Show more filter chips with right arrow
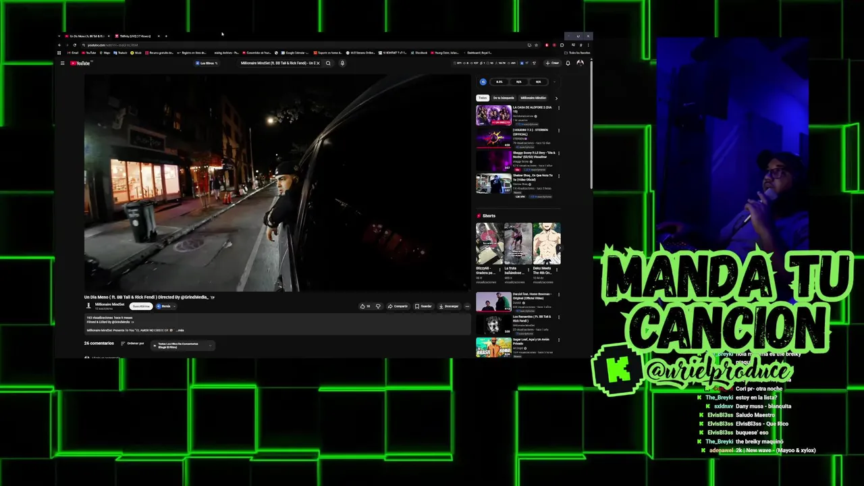This screenshot has width=864, height=486. click(556, 98)
